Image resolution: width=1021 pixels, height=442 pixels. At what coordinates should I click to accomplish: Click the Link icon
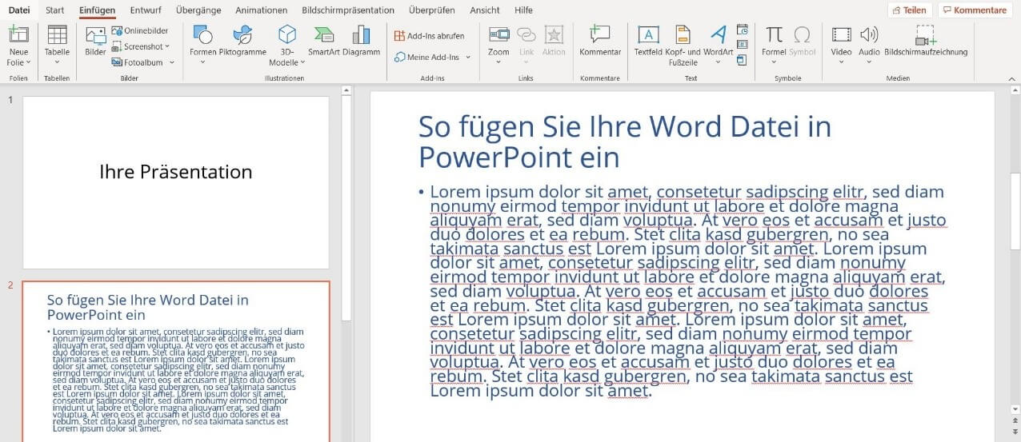coord(526,35)
